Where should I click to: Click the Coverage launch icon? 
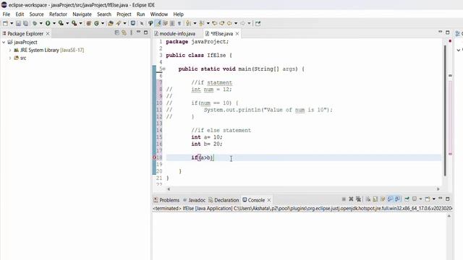pyautogui.click(x=61, y=23)
